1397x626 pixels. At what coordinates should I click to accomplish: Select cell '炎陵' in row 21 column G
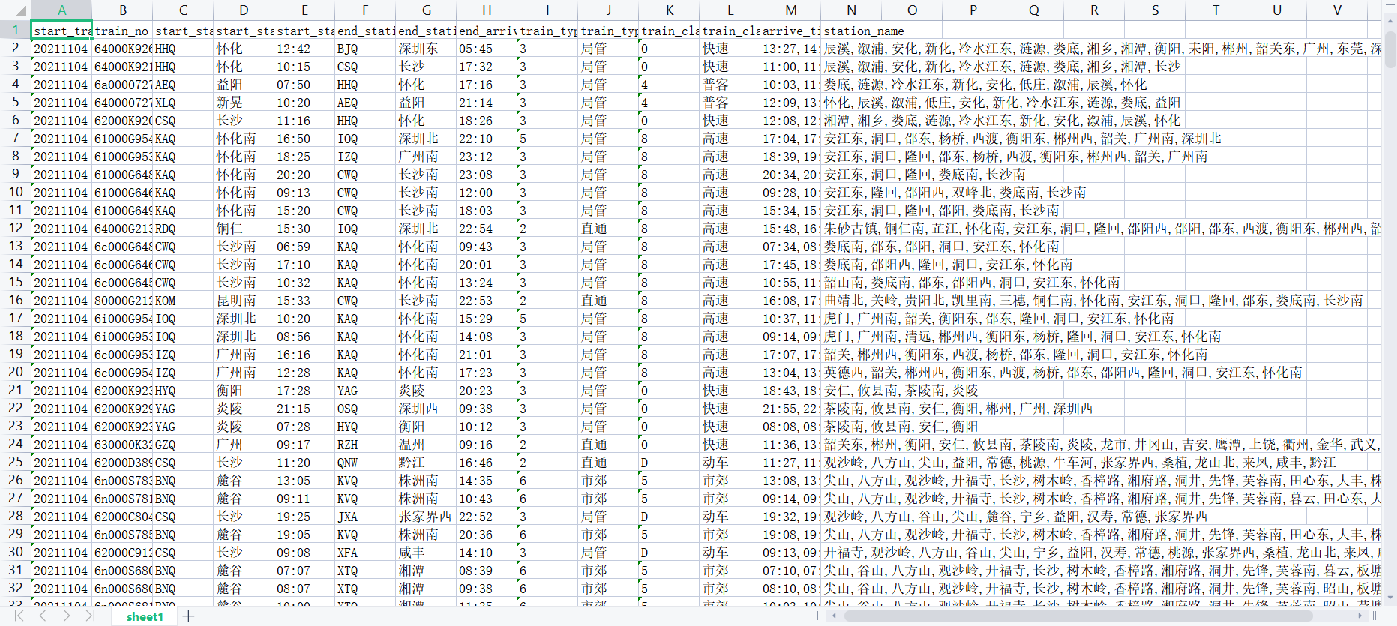426,391
